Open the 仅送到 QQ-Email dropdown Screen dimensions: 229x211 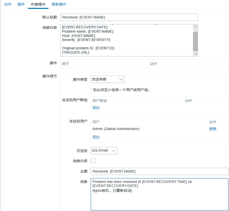[x=104, y=151]
